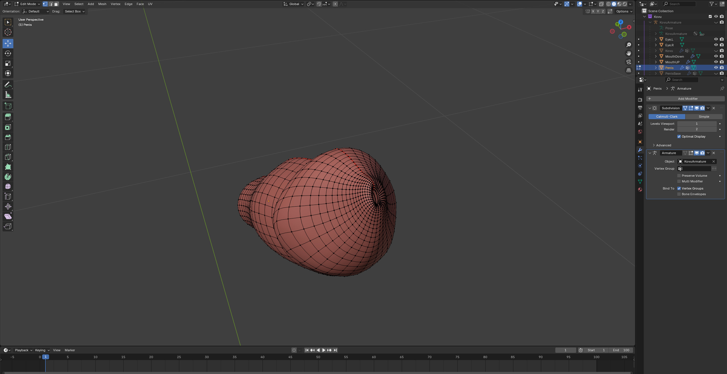This screenshot has width=727, height=374.
Task: Open the Modifiers properties tab
Action: click(640, 150)
